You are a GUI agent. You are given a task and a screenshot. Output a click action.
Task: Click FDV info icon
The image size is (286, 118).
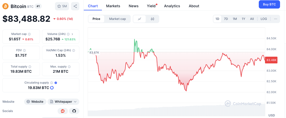point(24,50)
